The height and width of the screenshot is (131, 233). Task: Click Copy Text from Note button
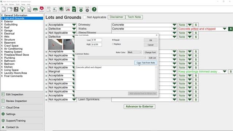pos(146,63)
